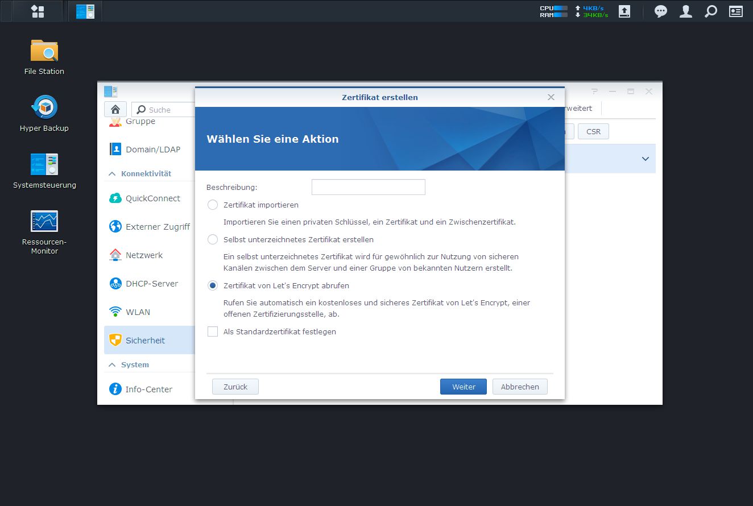
Task: Collapse the Konnektivität section
Action: 112,174
